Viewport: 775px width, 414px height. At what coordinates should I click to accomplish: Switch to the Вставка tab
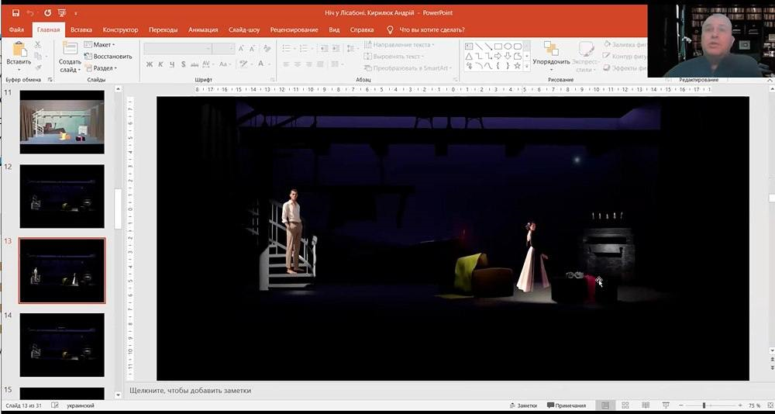point(81,29)
